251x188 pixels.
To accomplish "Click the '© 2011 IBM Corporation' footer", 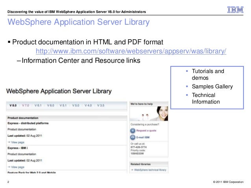I will (228, 182).
